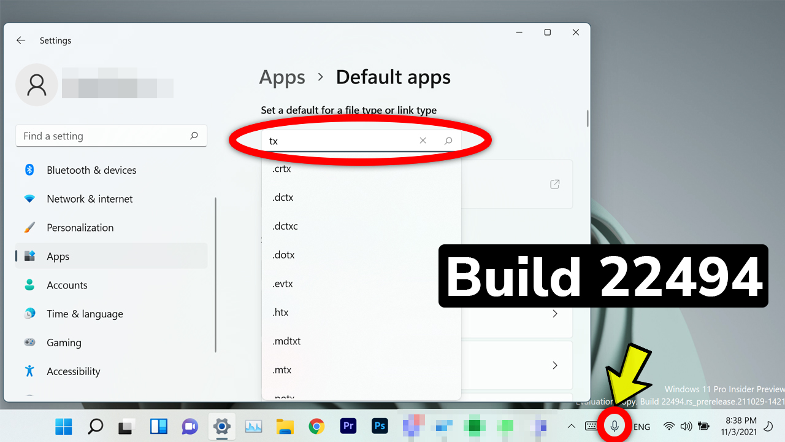The height and width of the screenshot is (442, 785).
Task: Choose .mdtxt in the file type dropdown
Action: point(286,341)
